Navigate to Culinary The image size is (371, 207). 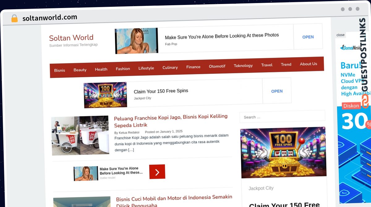point(170,67)
